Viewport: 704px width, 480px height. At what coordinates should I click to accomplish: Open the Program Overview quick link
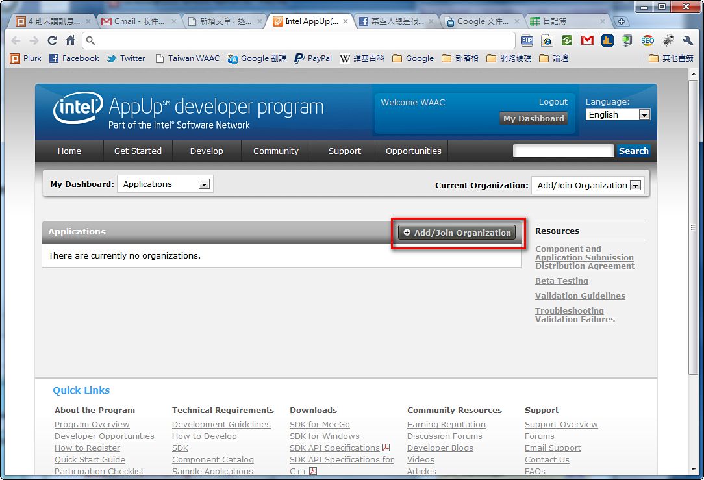92,424
